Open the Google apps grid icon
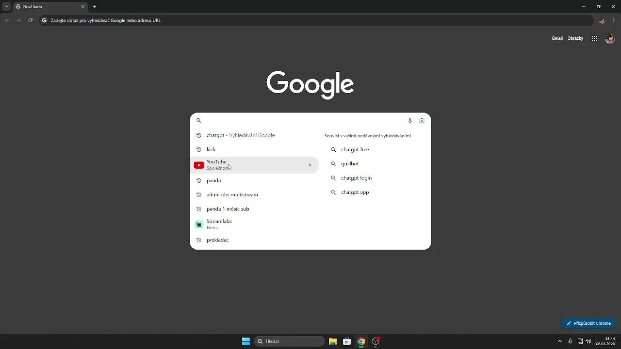Image resolution: width=621 pixels, height=349 pixels. pos(594,38)
